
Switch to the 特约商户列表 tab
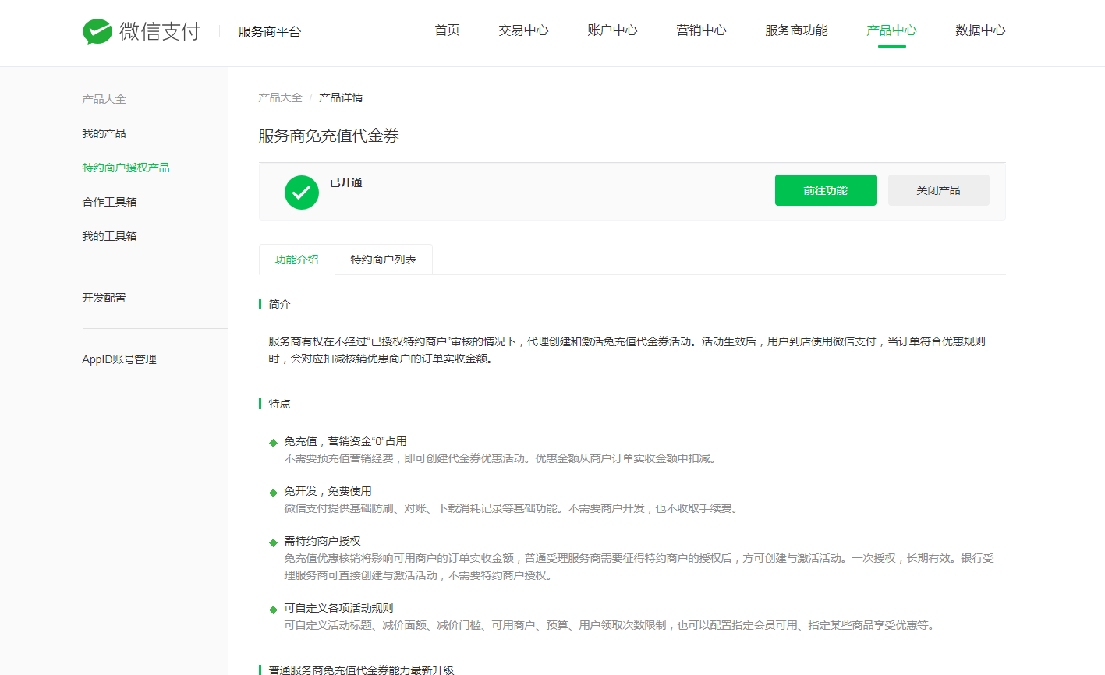383,260
